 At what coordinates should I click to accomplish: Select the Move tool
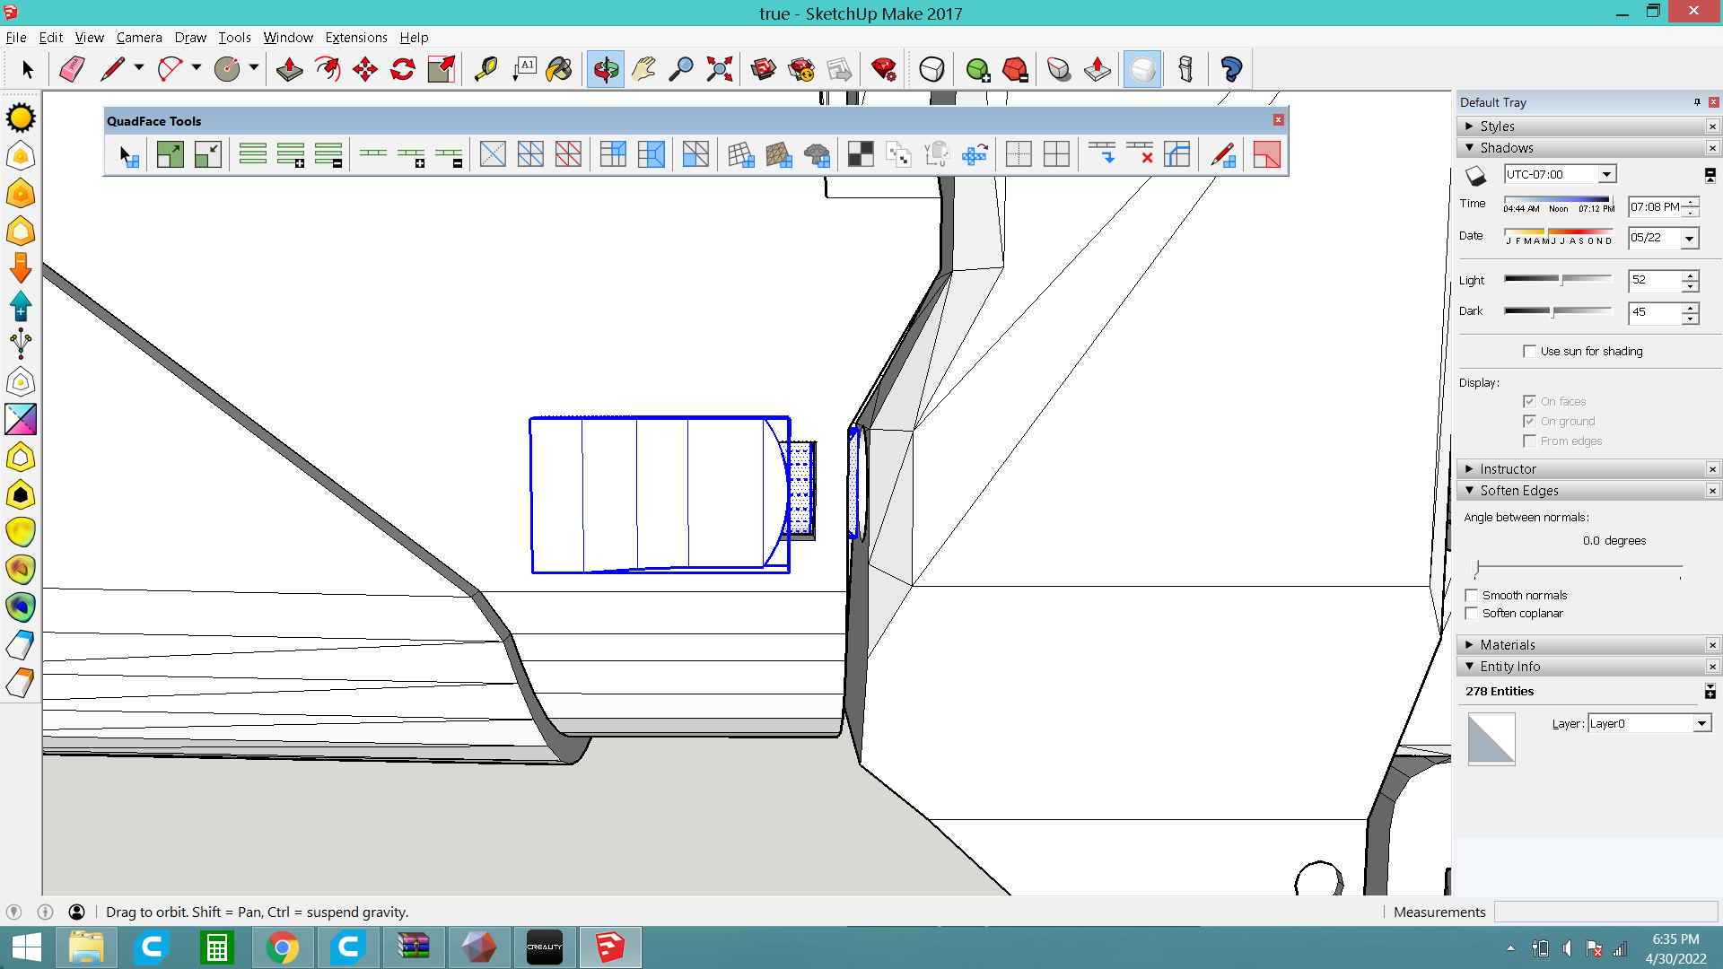pyautogui.click(x=365, y=69)
